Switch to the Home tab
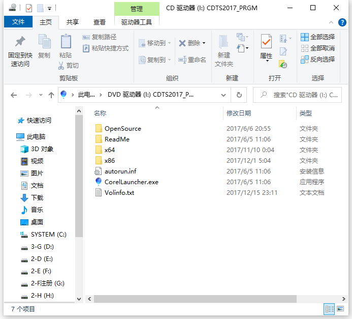 46,22
